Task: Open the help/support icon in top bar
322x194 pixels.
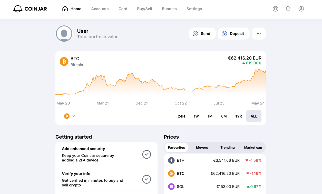Action: click(275, 8)
